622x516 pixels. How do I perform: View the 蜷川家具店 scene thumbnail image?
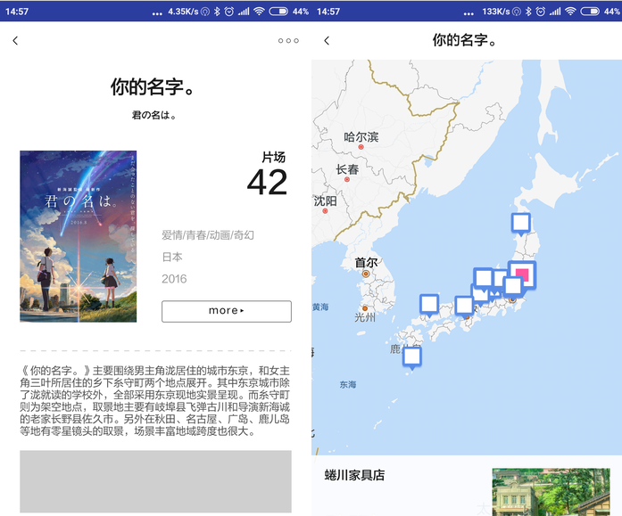click(x=551, y=491)
